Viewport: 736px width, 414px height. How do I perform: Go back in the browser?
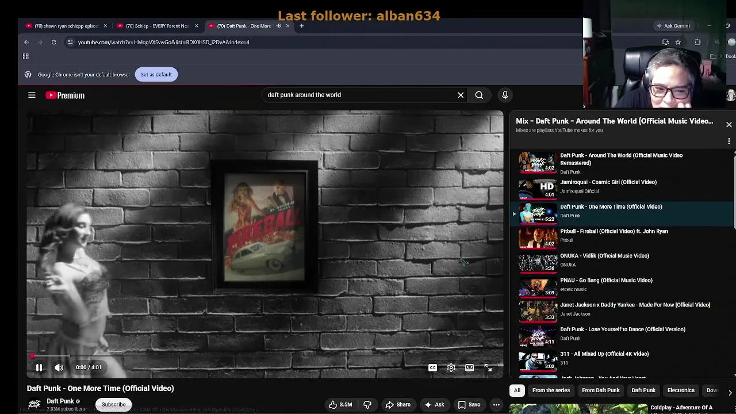point(26,42)
